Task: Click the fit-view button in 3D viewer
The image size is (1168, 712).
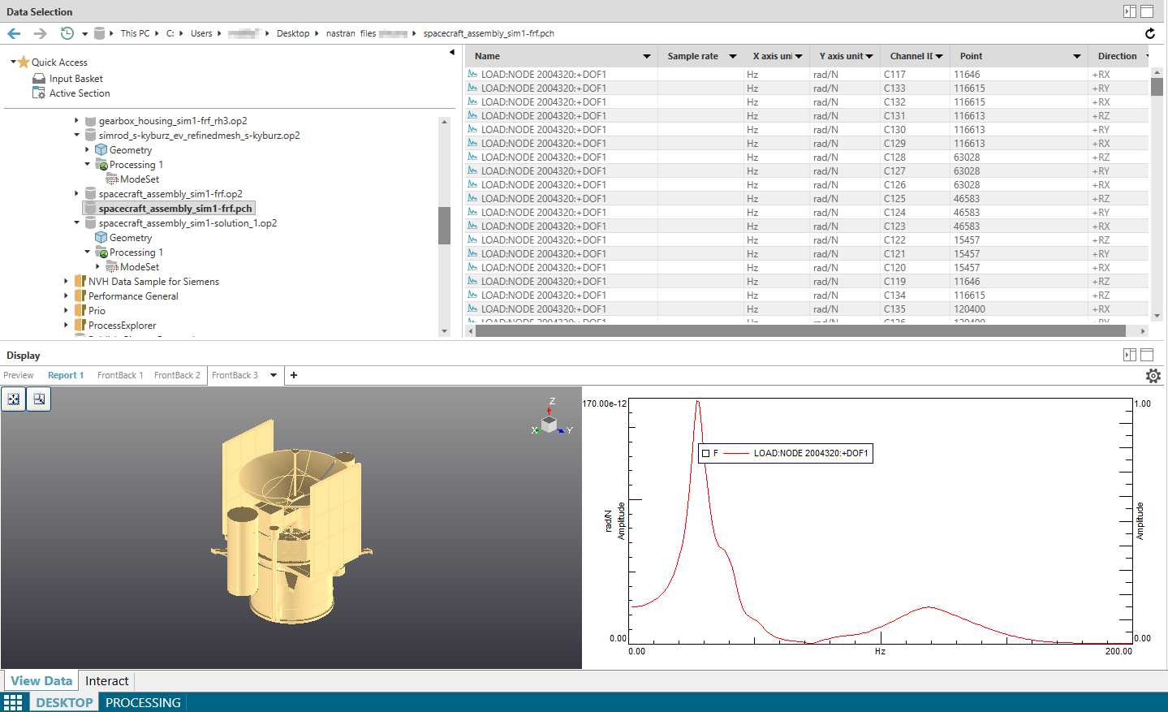Action: pos(14,399)
